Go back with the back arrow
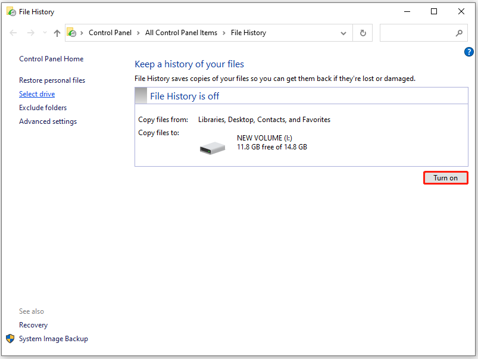This screenshot has height=359, width=478. pos(13,33)
